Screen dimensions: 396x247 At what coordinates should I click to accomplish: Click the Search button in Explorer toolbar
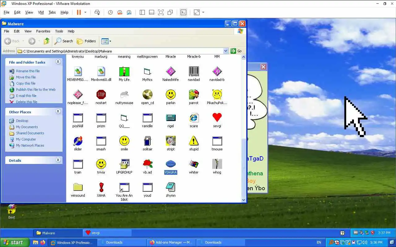click(64, 41)
